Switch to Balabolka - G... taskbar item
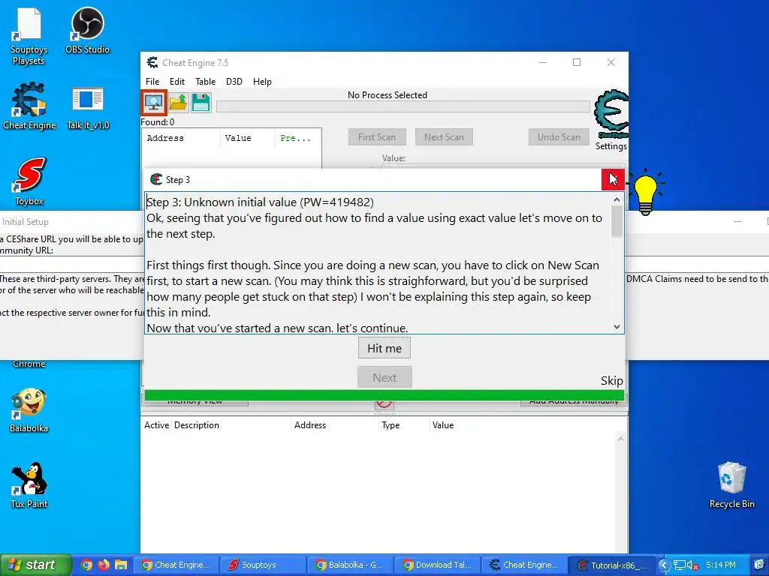This screenshot has height=576, width=769. [x=350, y=565]
